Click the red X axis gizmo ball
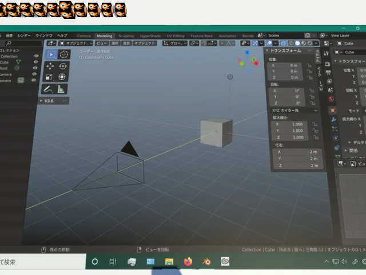The image size is (366, 275). click(x=256, y=63)
